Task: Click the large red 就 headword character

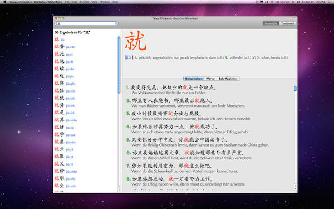Action: pos(135,41)
